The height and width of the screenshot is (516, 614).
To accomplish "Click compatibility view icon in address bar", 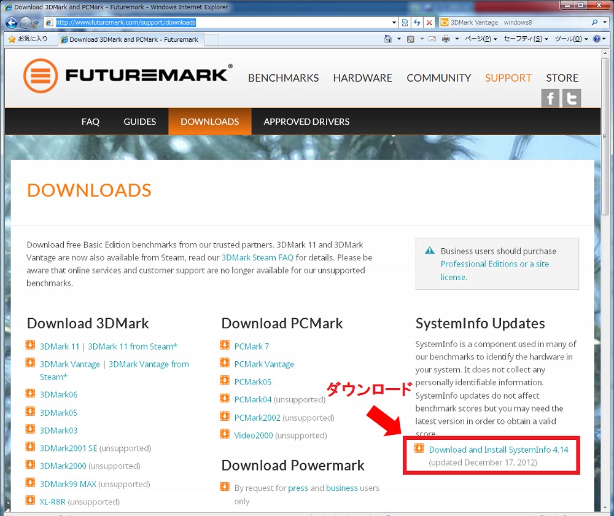I will [x=405, y=23].
